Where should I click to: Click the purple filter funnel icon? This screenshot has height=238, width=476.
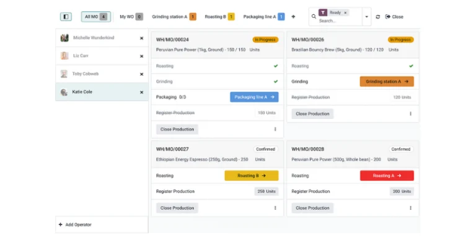(x=323, y=13)
